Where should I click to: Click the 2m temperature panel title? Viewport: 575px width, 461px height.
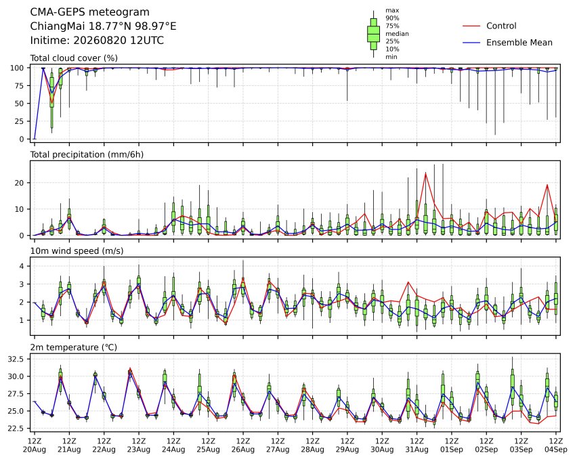coord(73,347)
